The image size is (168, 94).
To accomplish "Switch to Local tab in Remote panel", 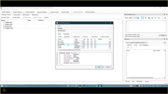I will 136,45.
